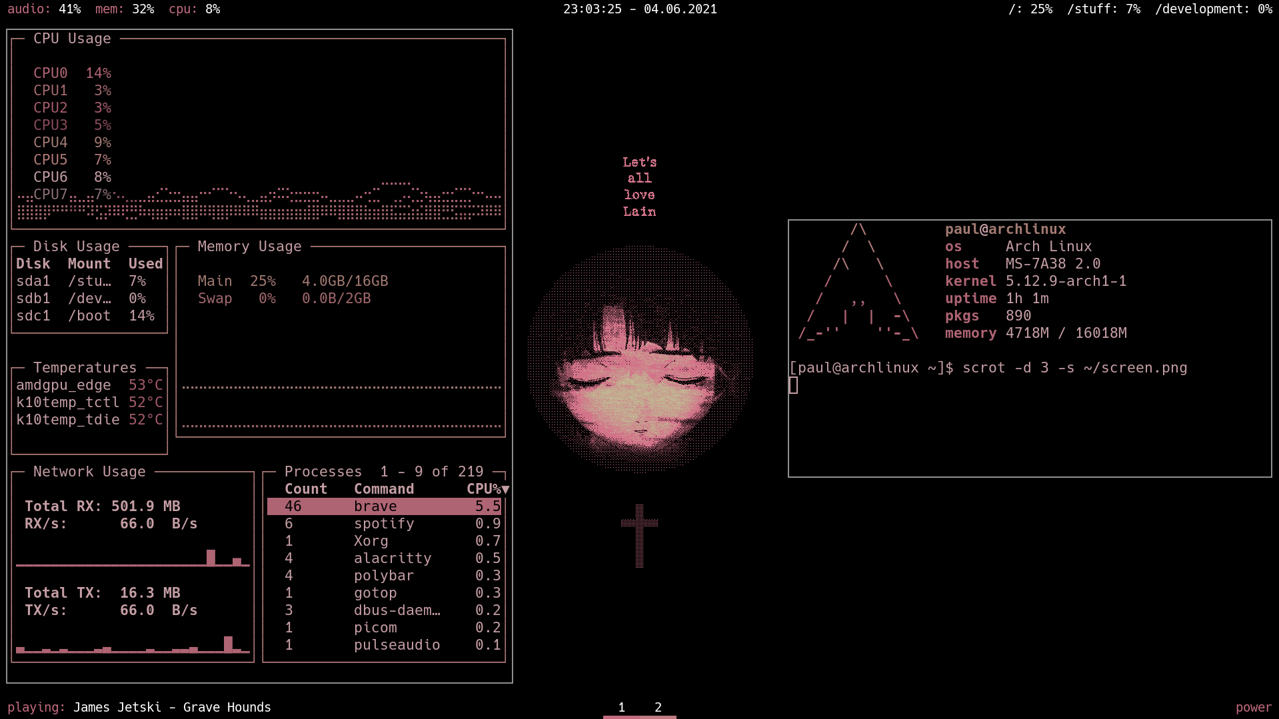Click the host MS-7A38 2.0 line
This screenshot has height=719, width=1279.
(1022, 264)
